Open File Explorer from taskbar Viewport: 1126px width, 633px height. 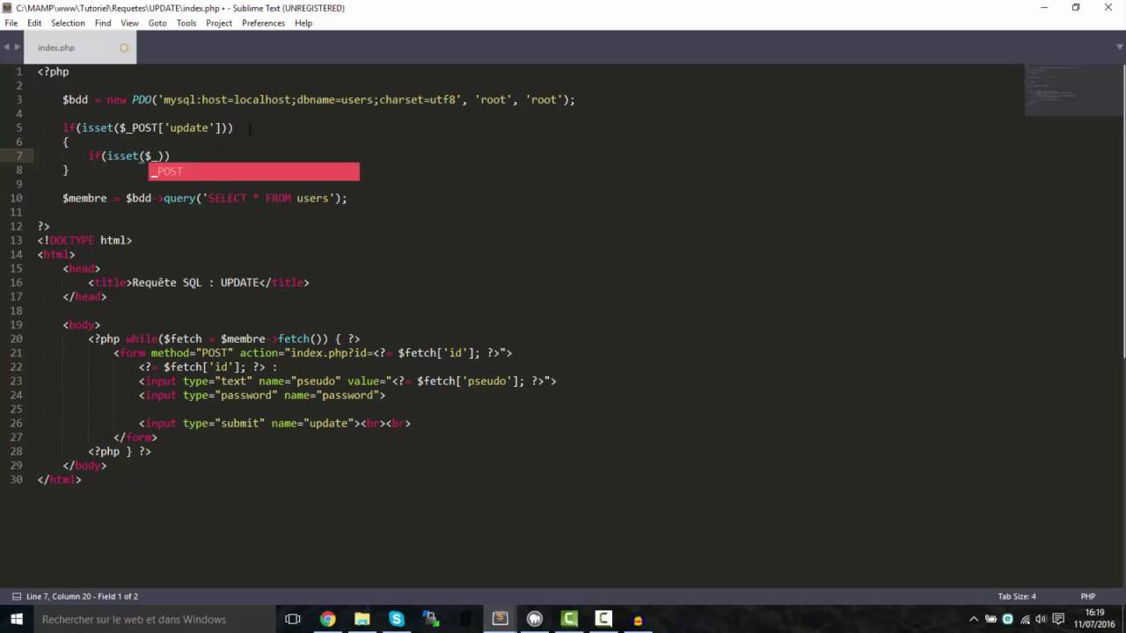coord(362,619)
